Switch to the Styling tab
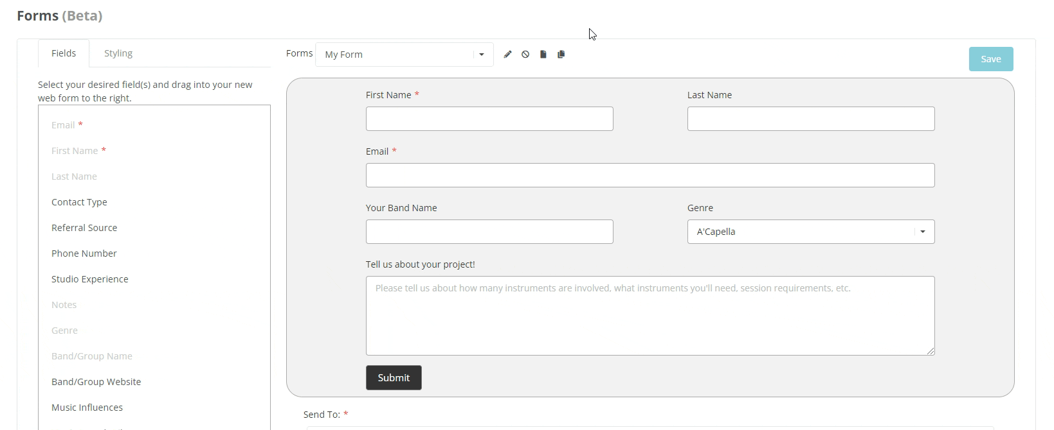1054x430 pixels. coord(118,53)
